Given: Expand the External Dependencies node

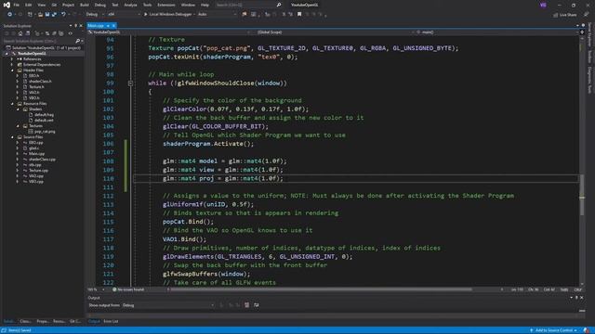Looking at the screenshot, I should click(x=12, y=65).
